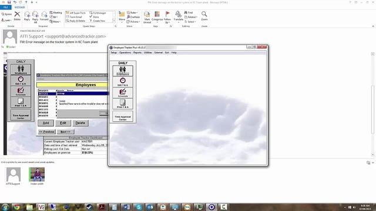
Task: Open Schedule in the Employee Tracker window
Action: coord(123,93)
